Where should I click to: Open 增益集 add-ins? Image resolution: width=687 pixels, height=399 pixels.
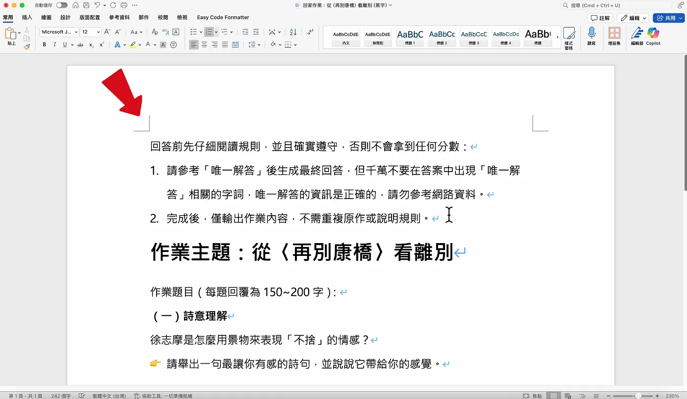point(614,36)
